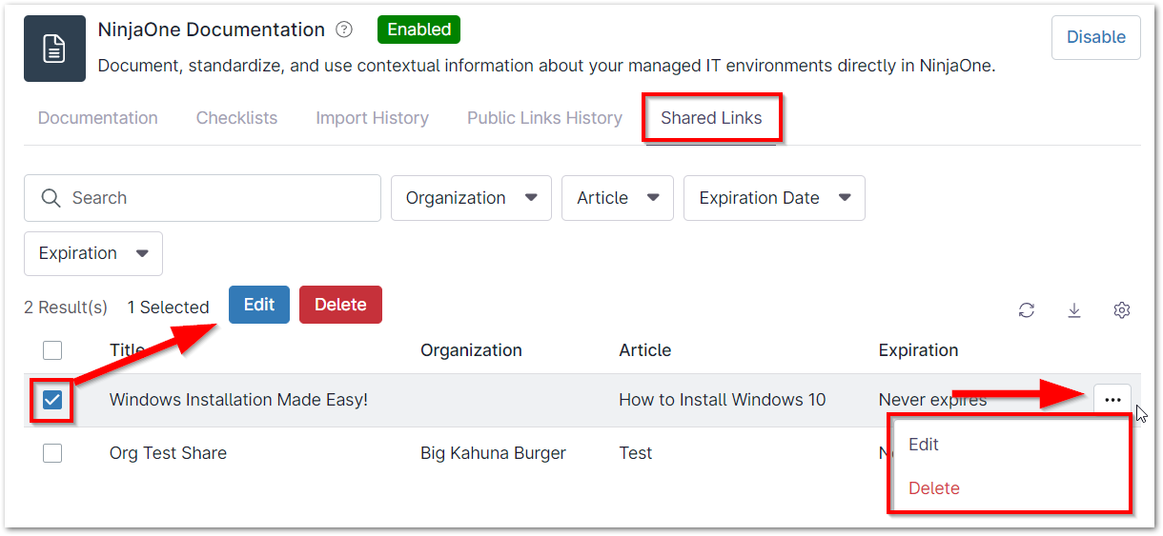Click the Article column header

coord(645,350)
